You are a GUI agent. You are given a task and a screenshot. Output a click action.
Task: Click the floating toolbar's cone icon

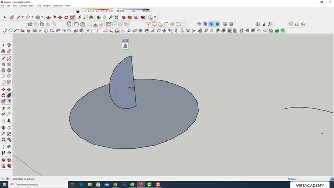[x=125, y=46]
